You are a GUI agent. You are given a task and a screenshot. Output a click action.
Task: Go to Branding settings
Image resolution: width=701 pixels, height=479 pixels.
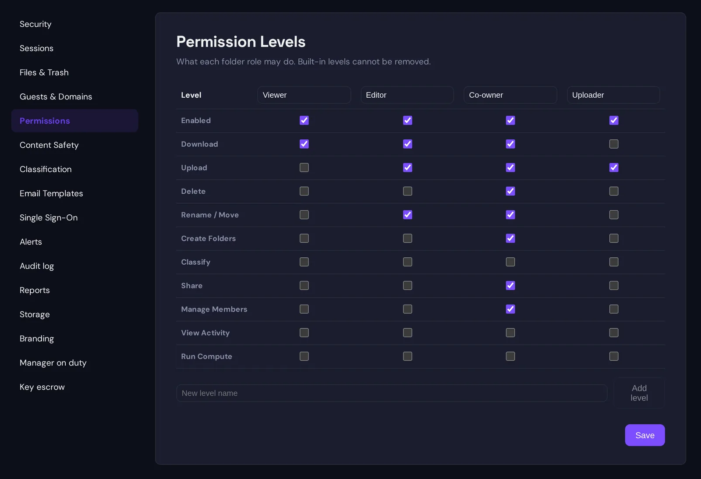(x=74, y=338)
